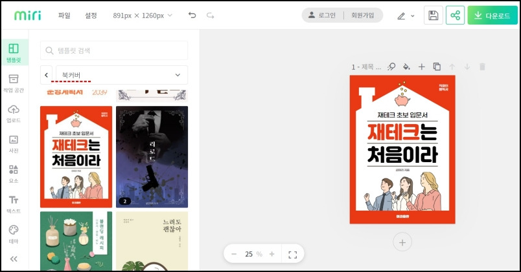Screen dimensions: 521x272
Task: Zoom in with the plus button
Action: (x=272, y=254)
